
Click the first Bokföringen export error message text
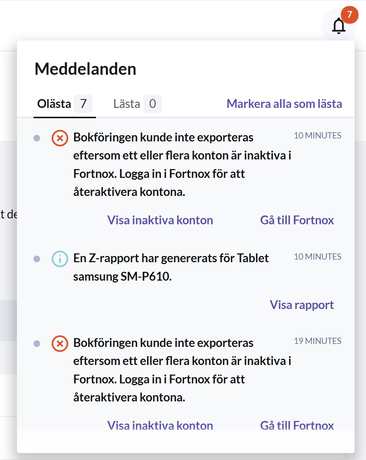(x=182, y=165)
